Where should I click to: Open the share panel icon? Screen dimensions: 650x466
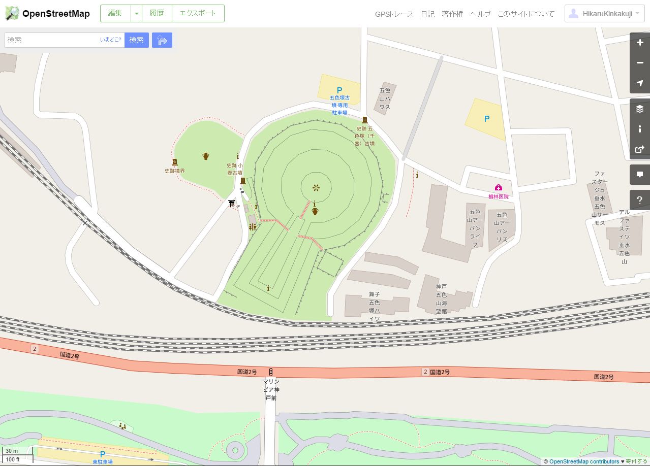(x=640, y=149)
